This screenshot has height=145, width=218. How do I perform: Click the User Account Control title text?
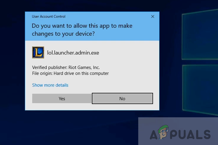[48, 17]
